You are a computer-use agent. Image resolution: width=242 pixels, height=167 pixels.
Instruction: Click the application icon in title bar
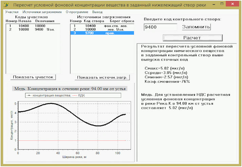[x=6, y=5]
